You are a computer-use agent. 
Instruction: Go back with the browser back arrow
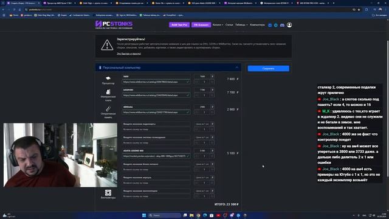3,10
